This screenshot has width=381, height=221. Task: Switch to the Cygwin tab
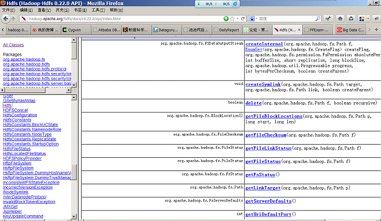click(76, 30)
